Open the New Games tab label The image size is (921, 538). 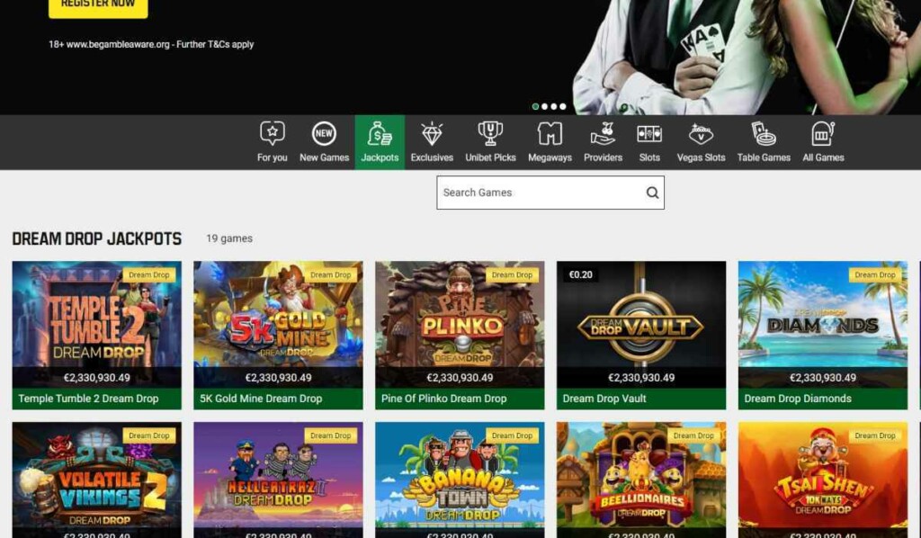[x=324, y=157]
